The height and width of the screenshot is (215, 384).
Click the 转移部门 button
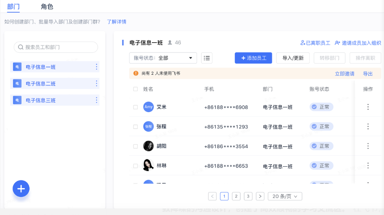coord(330,58)
